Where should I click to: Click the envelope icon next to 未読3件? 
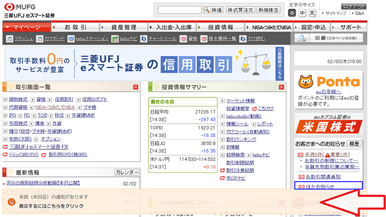(x=301, y=155)
